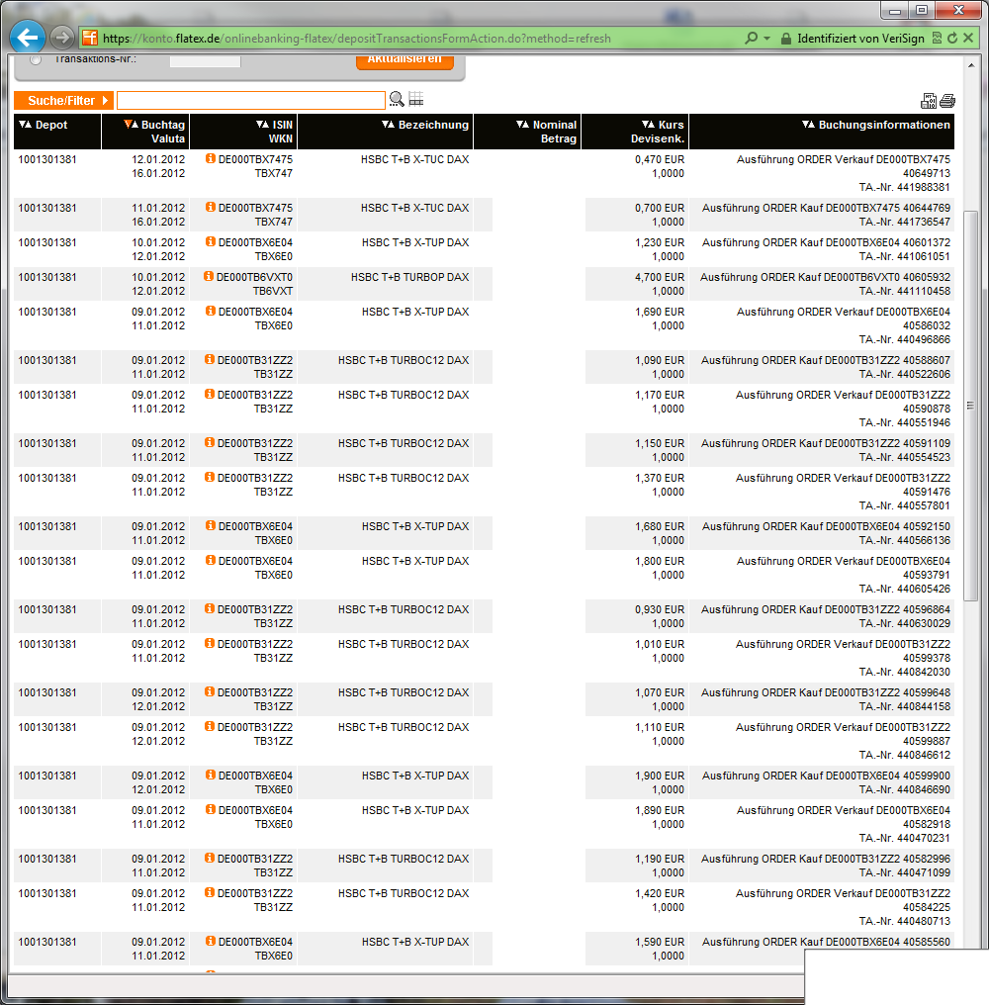This screenshot has height=1005, width=989.
Task: Open info icon in row TA.-Nr. 440846612
Action: coord(210,726)
